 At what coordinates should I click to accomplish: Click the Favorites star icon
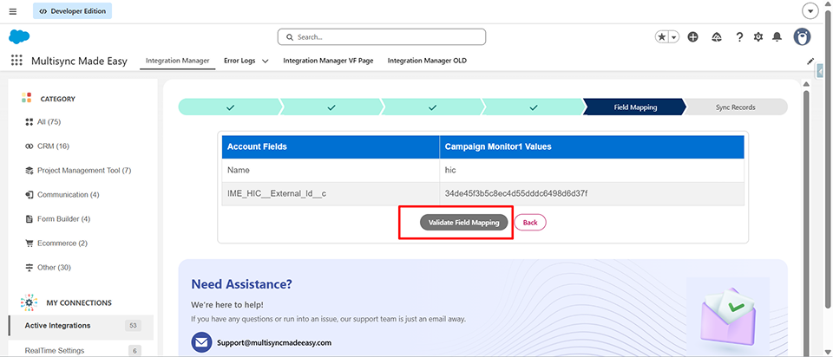pos(661,36)
